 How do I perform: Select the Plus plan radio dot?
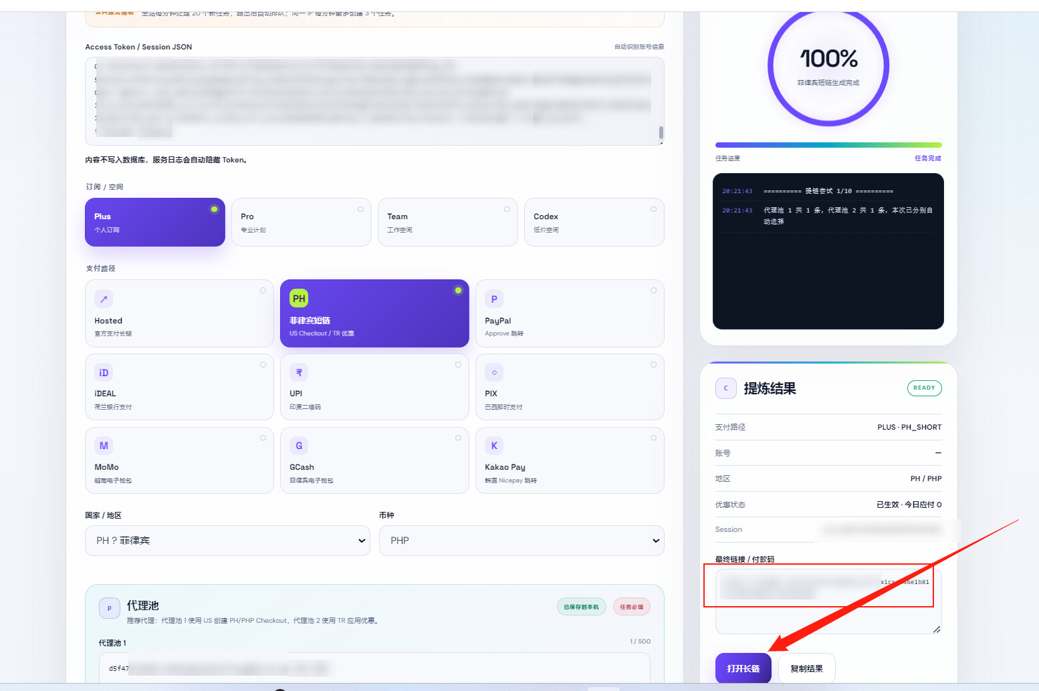[214, 209]
